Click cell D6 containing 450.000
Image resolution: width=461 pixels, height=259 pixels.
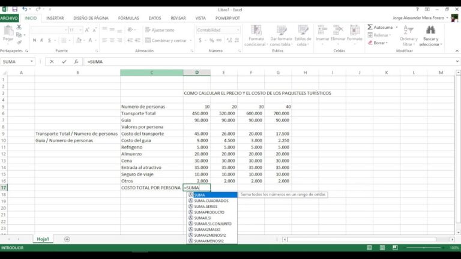(x=196, y=113)
